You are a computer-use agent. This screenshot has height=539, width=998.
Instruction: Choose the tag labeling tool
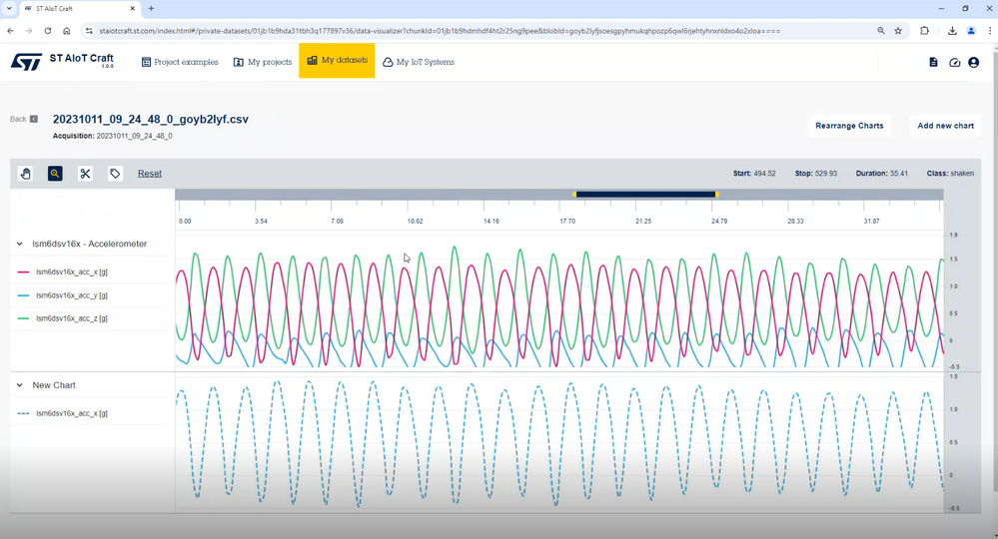coord(115,174)
